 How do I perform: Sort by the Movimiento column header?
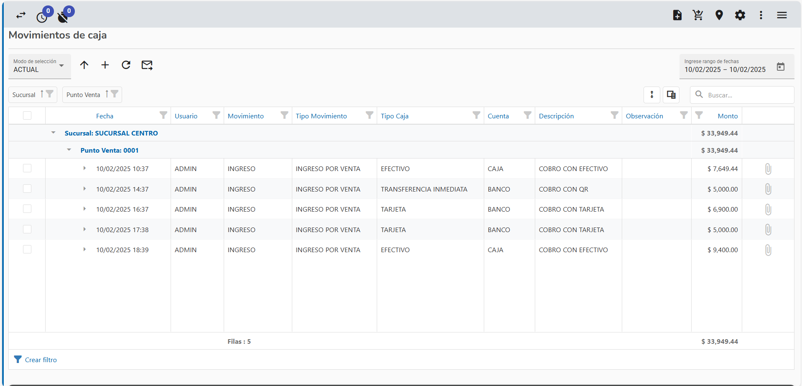(246, 116)
